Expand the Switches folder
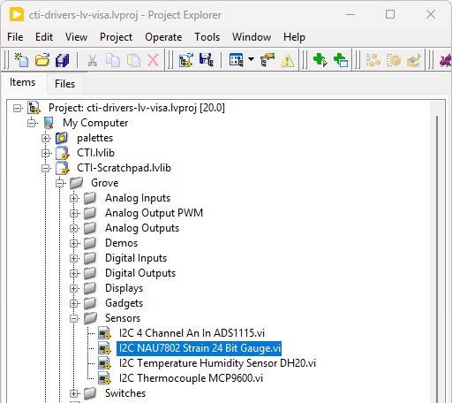 click(74, 393)
